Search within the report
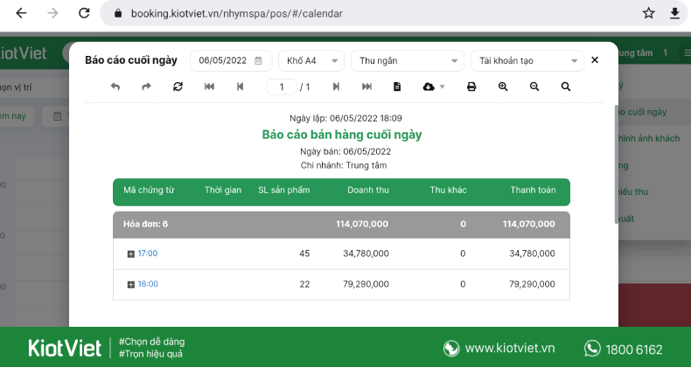This screenshot has width=691, height=367. click(566, 87)
